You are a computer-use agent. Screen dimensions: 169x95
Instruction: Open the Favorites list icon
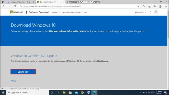point(144,6)
